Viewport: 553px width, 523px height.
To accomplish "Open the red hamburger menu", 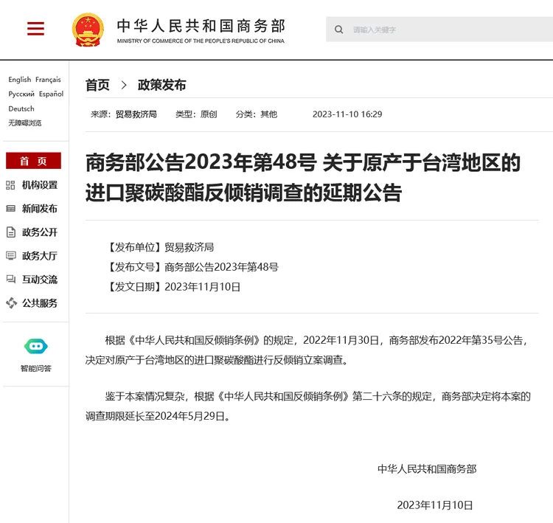I will pyautogui.click(x=35, y=28).
